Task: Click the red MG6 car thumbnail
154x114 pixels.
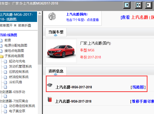Action: (61, 51)
